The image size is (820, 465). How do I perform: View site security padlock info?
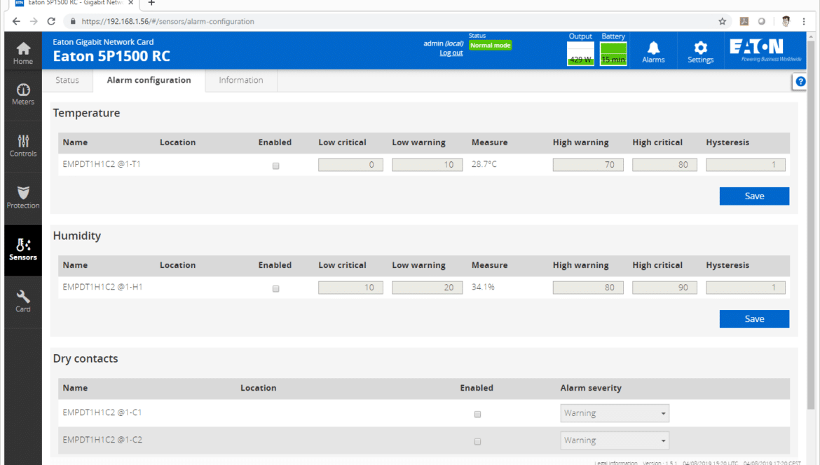(x=73, y=22)
